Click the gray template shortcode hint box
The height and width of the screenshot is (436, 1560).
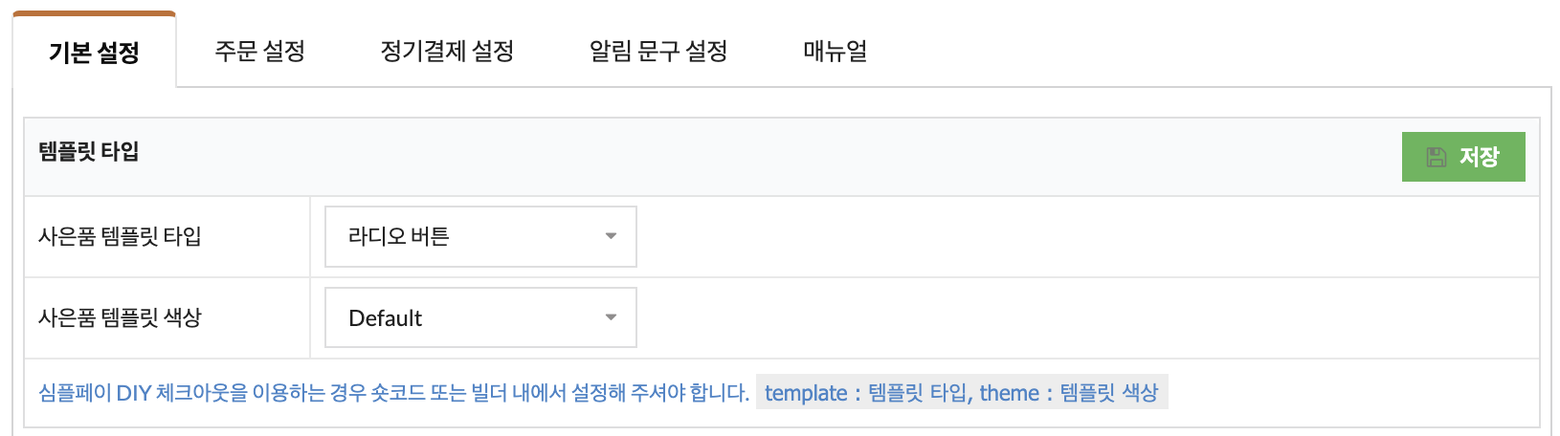click(x=962, y=393)
